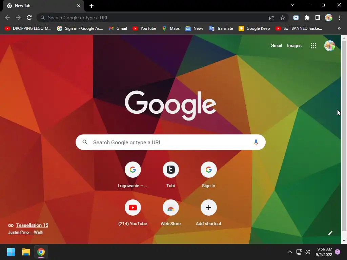
Task: Open the clock showing 9:56 AM
Action: [324, 252]
